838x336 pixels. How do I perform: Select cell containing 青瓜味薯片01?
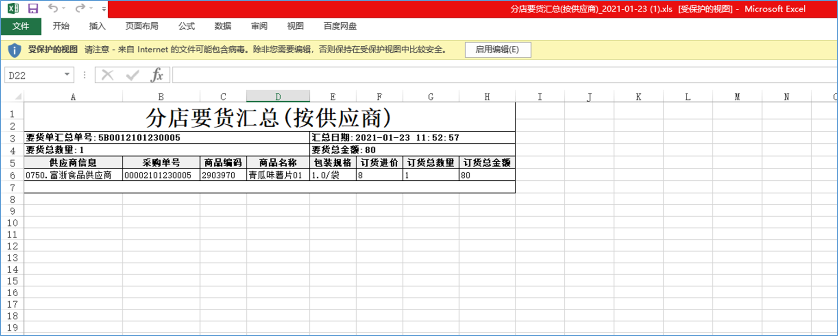[x=277, y=175]
